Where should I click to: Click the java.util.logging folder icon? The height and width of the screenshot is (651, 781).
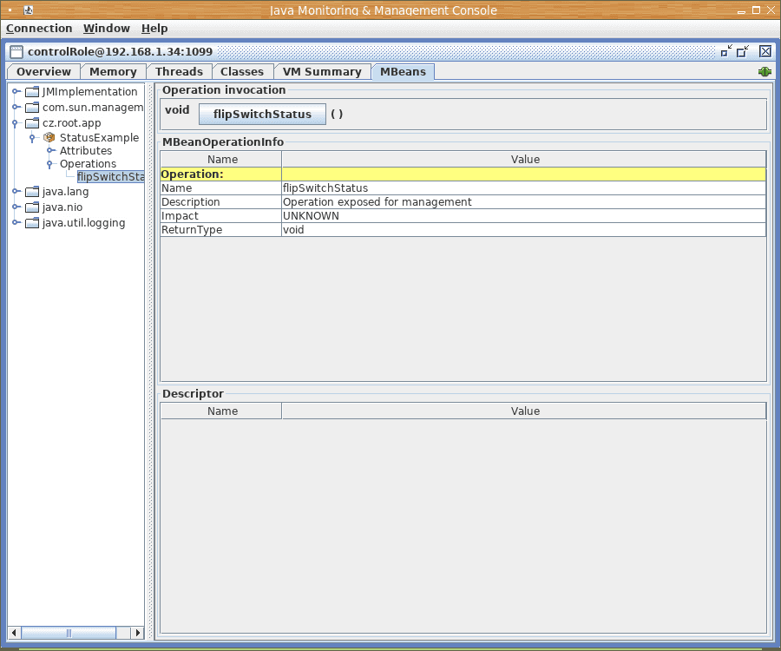coord(32,223)
